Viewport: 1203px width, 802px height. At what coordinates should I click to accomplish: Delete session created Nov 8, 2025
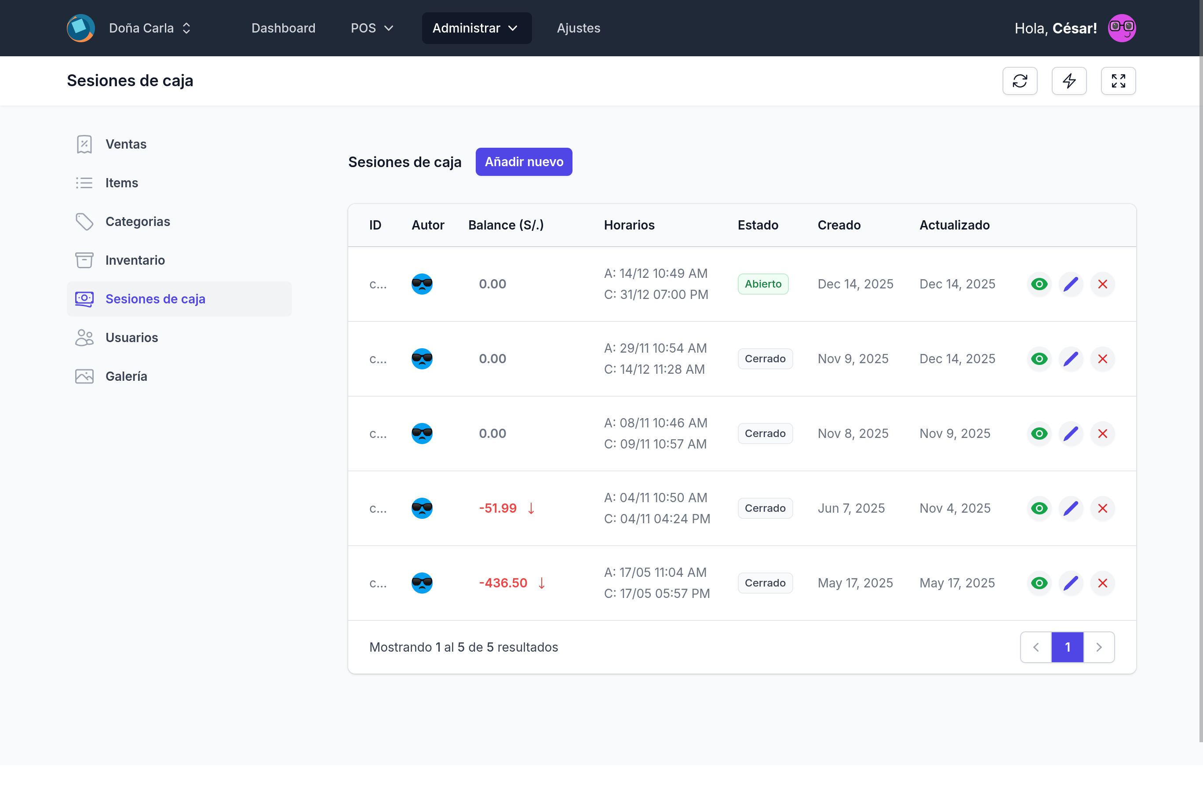point(1102,433)
